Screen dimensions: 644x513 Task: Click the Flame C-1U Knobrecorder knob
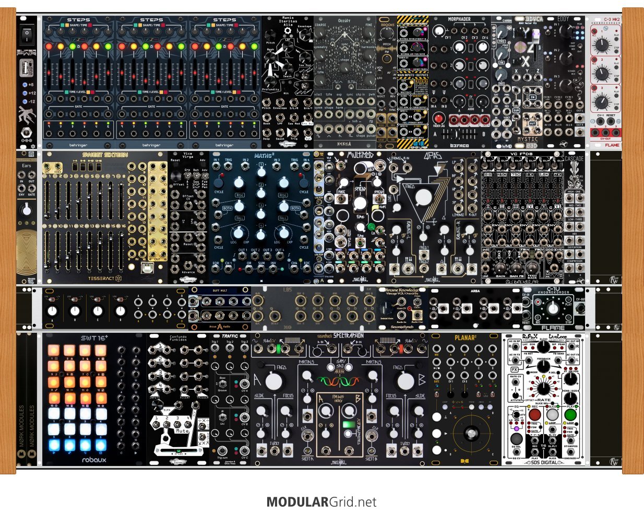coord(553,309)
